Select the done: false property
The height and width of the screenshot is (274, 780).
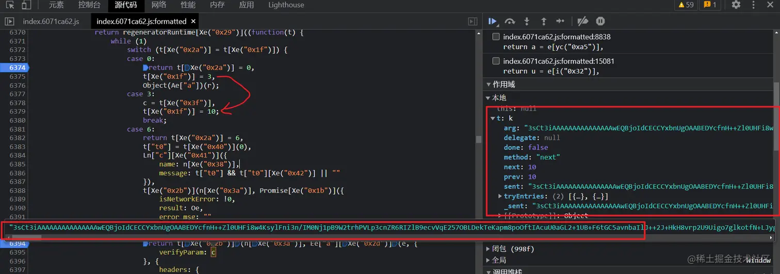coord(526,147)
